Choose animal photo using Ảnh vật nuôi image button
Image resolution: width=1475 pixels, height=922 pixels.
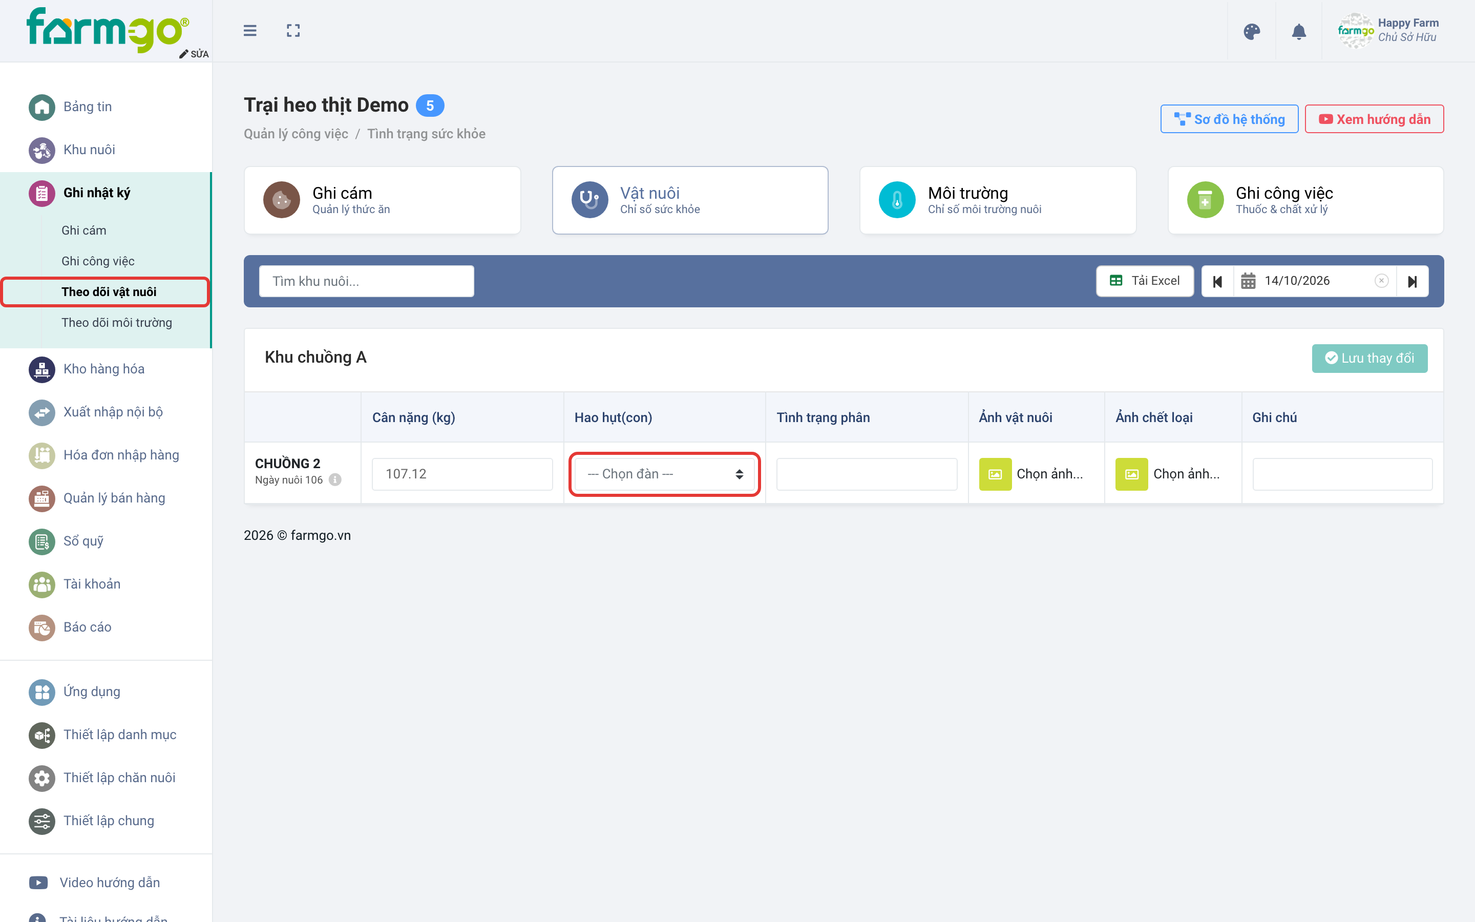(x=995, y=474)
